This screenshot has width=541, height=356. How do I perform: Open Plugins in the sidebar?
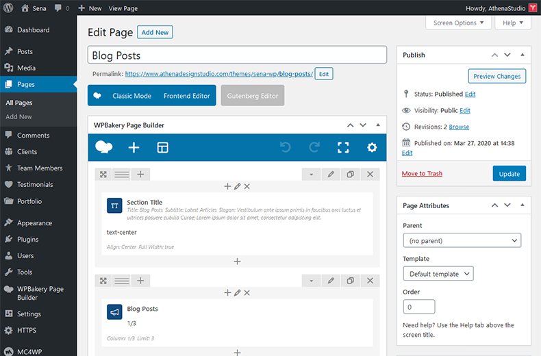point(27,239)
